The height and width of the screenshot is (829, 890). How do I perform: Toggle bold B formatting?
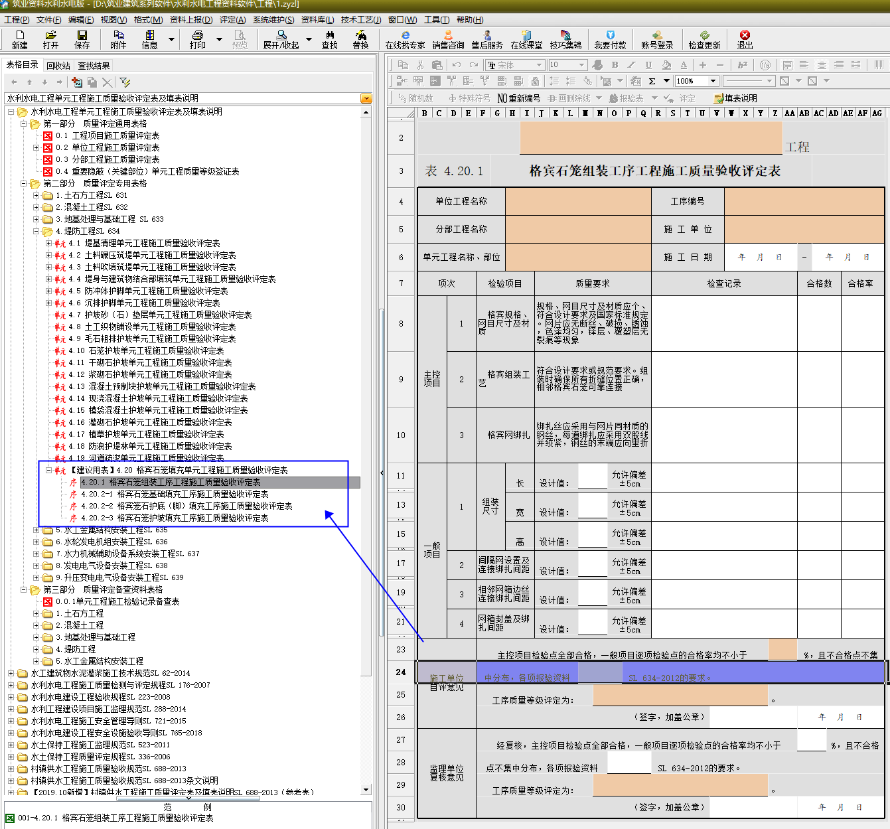coord(615,64)
